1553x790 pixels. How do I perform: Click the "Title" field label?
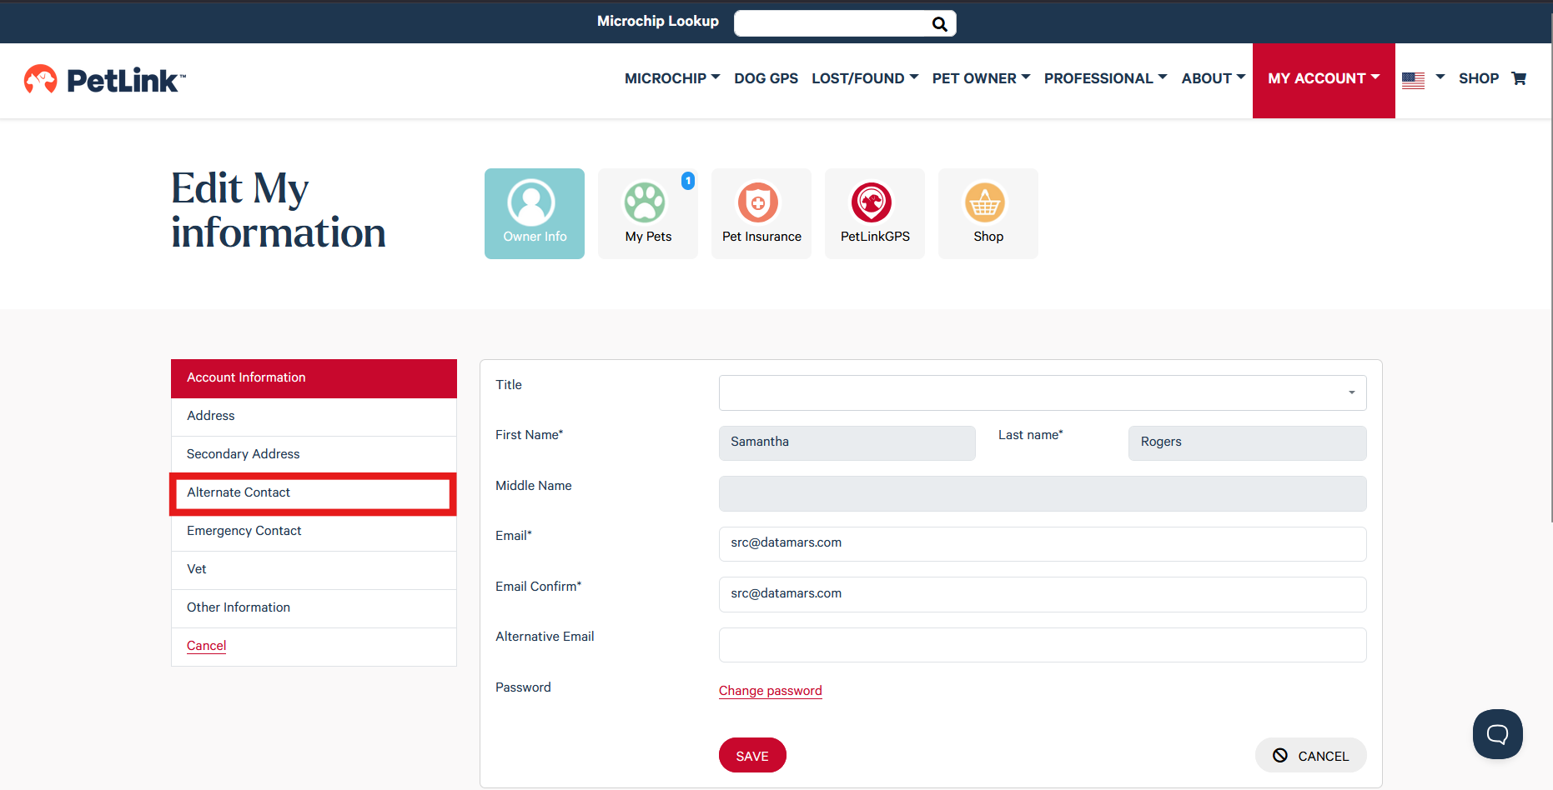(509, 385)
